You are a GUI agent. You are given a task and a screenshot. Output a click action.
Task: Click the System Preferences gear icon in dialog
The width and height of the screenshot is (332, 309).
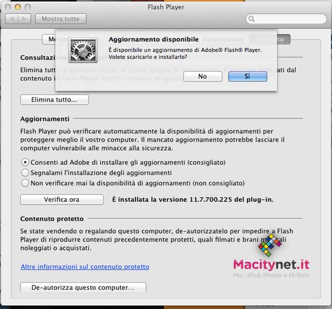pyautogui.click(x=83, y=50)
